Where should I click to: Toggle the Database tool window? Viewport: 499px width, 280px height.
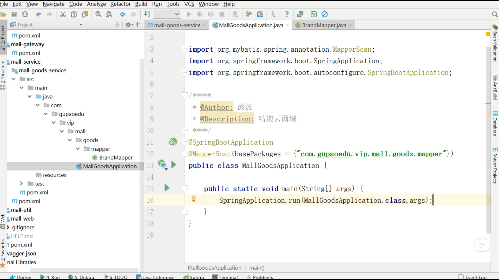coord(495,124)
